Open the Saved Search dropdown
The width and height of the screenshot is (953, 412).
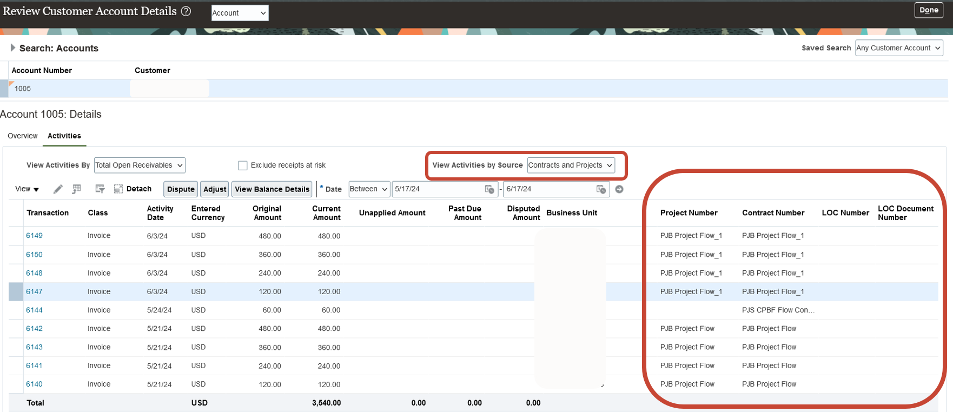[x=899, y=48]
